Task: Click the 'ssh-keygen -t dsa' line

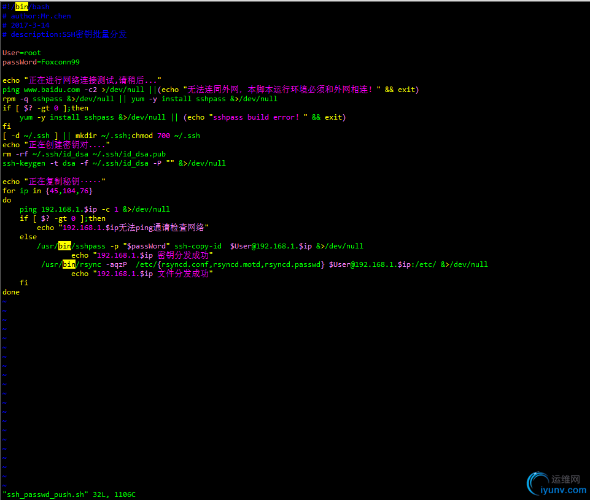Action: tap(114, 163)
